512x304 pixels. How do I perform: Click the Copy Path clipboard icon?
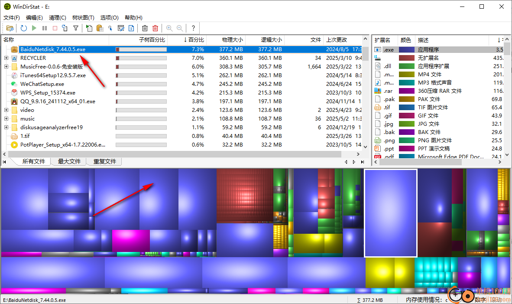click(100, 28)
